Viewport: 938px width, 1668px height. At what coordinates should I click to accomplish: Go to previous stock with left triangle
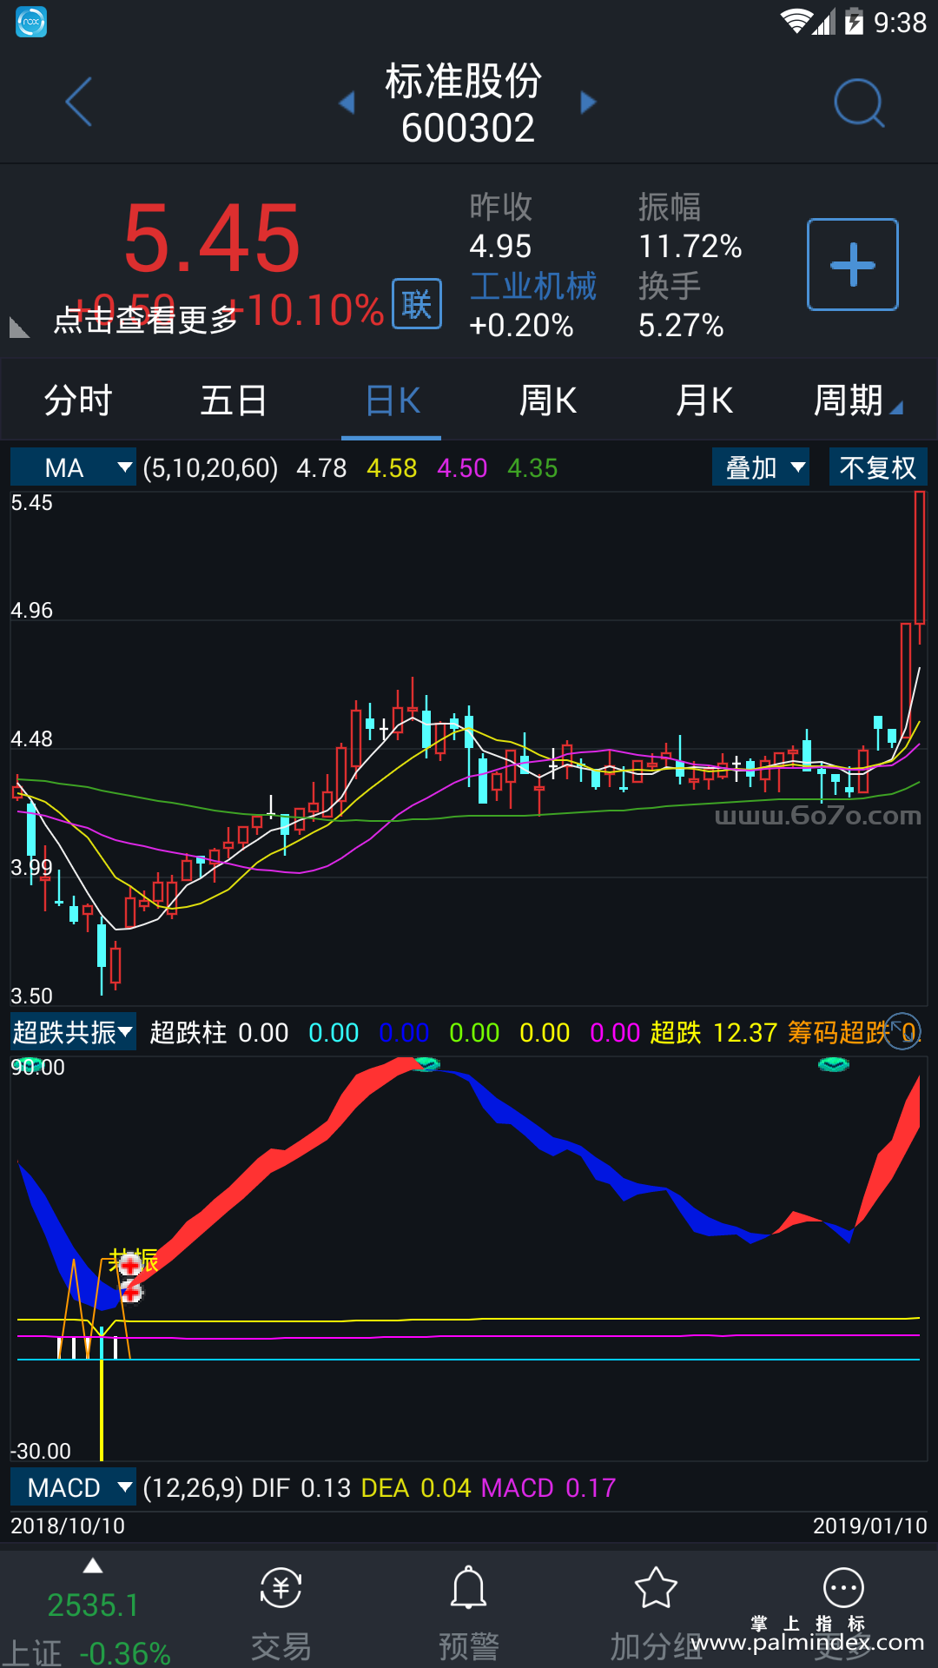(347, 103)
